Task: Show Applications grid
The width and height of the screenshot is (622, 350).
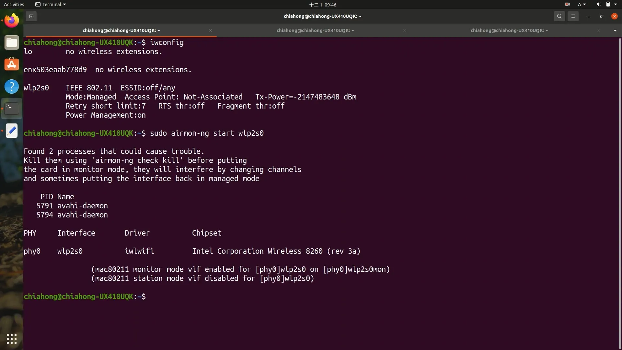Action: pyautogui.click(x=12, y=339)
